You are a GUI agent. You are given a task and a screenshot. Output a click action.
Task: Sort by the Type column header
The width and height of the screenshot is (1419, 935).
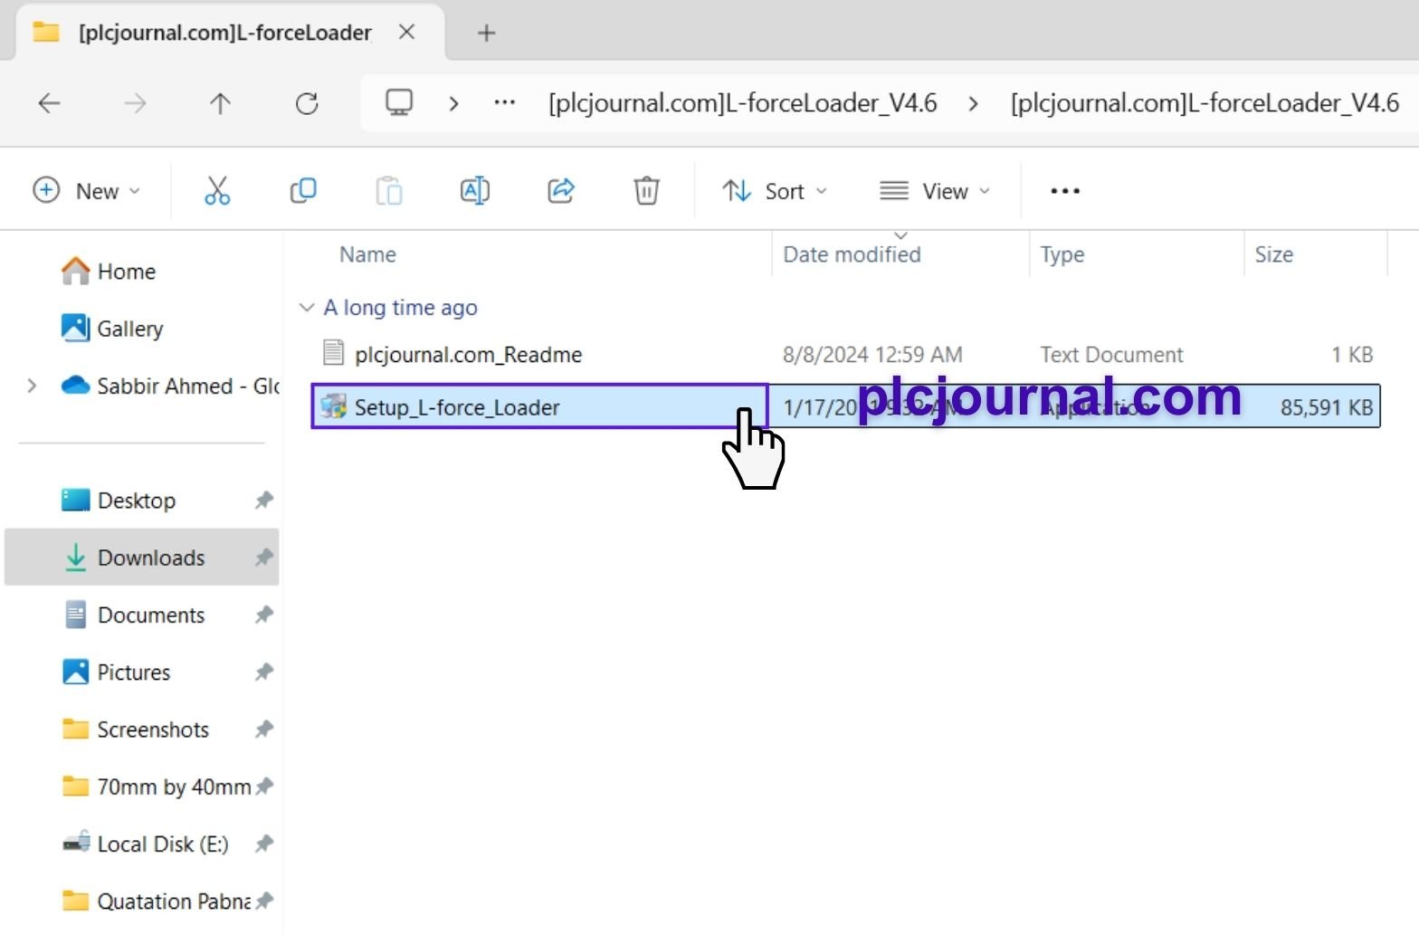[x=1062, y=254]
